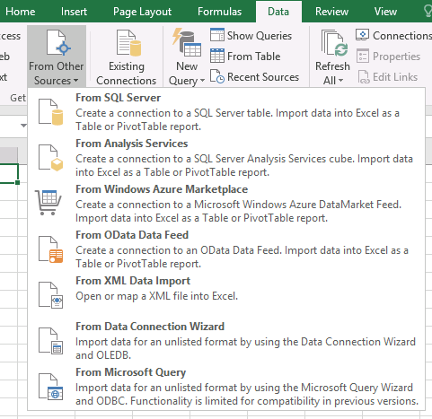Click the Tell Me lightbulb icon
The width and height of the screenshot is (432, 419).
click(x=428, y=12)
